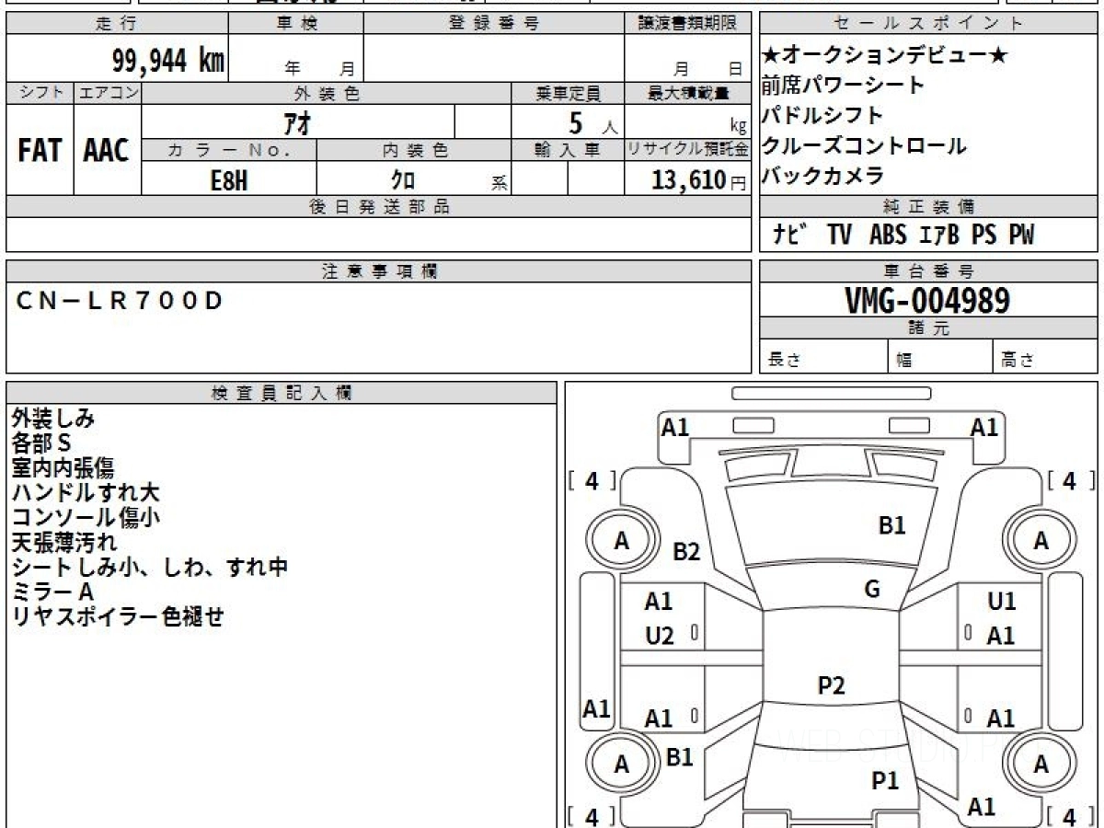This screenshot has width=1104, height=828.
Task: Click the mileage value 99,944 km
Action: [x=168, y=61]
